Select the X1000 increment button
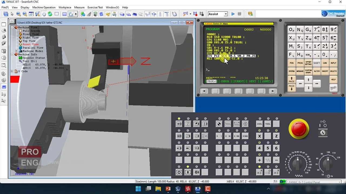This screenshot has height=194, width=346. [245, 136]
